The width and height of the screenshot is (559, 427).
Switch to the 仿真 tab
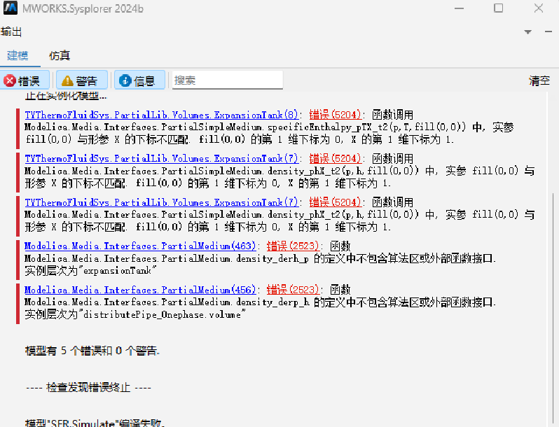(59, 55)
